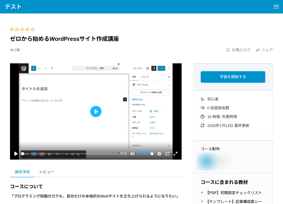Click the undo arrow in video editor

[x=40, y=68]
